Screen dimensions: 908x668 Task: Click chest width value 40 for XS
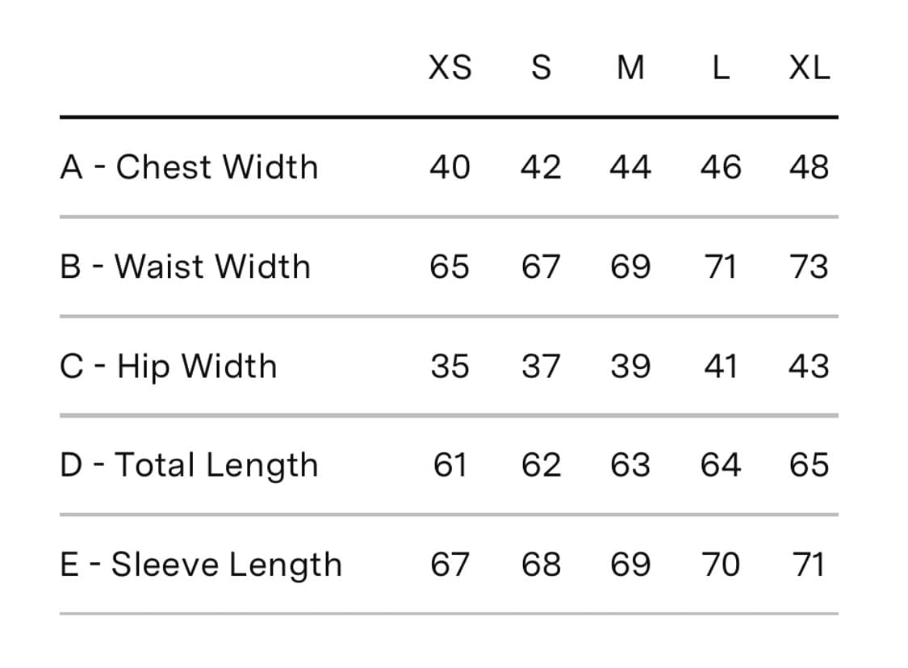[x=450, y=167]
